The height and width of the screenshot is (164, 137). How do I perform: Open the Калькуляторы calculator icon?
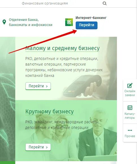click(x=130, y=108)
